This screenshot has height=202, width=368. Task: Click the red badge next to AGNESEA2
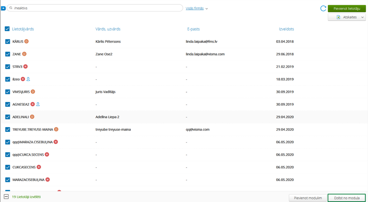pyautogui.click(x=33, y=104)
